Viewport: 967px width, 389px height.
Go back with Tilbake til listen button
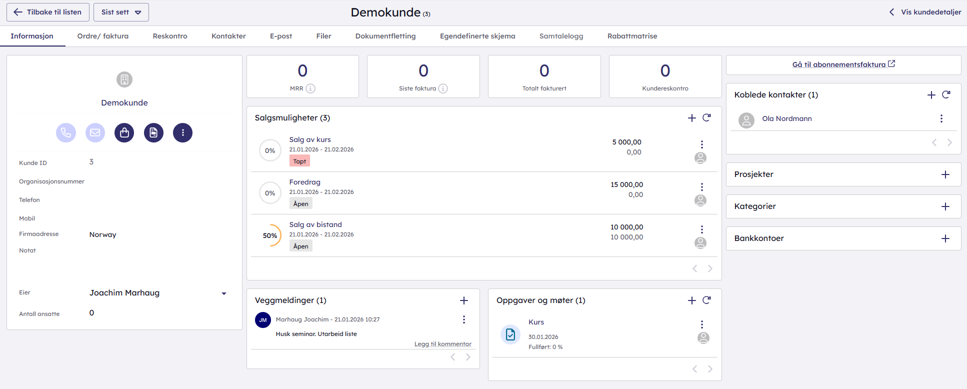pyautogui.click(x=48, y=12)
